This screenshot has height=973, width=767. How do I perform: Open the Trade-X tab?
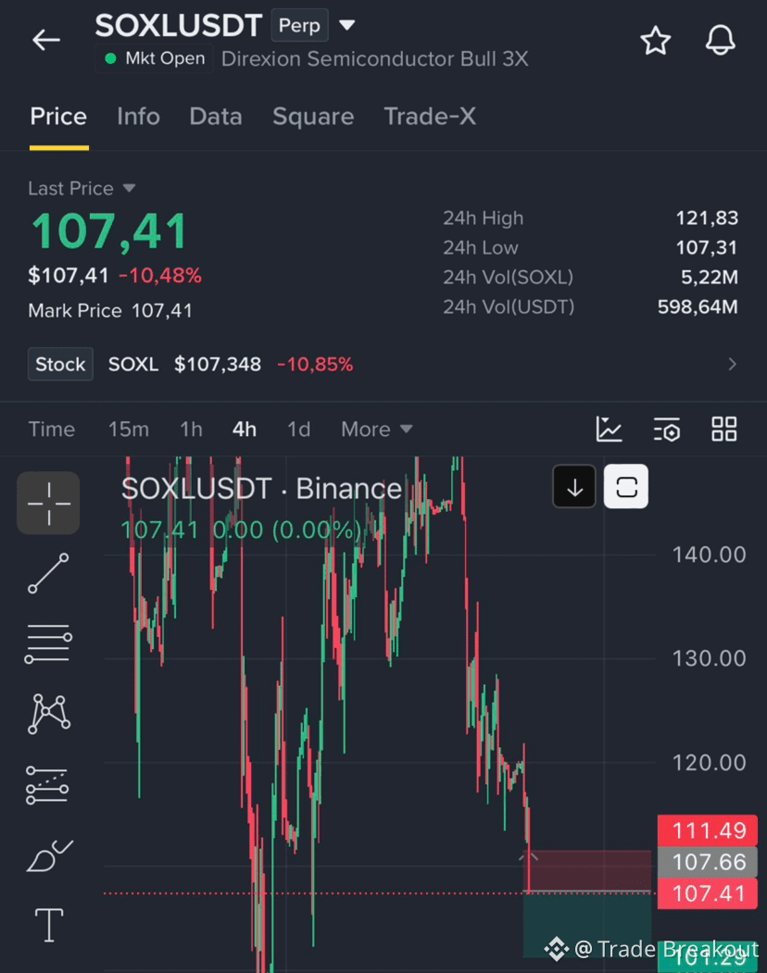click(430, 117)
